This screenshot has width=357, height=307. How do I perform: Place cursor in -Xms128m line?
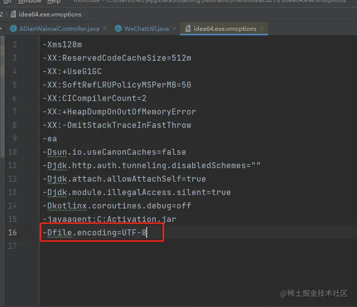[x=62, y=45]
